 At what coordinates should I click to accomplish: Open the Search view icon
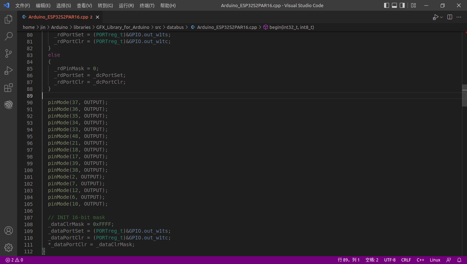[x=9, y=36]
